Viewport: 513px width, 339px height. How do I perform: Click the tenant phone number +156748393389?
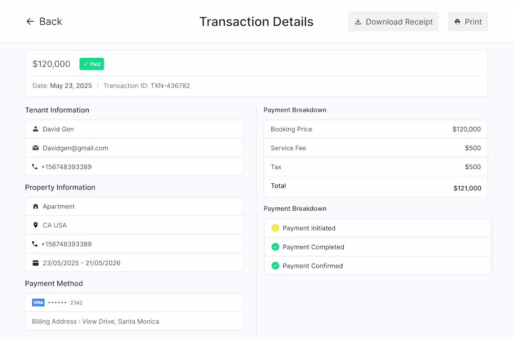pos(66,167)
